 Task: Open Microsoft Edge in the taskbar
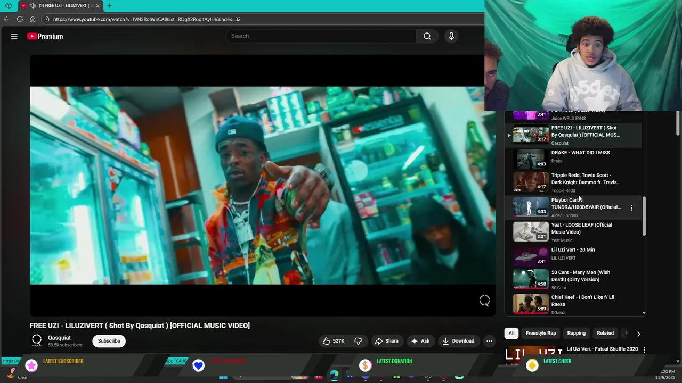pos(334,374)
